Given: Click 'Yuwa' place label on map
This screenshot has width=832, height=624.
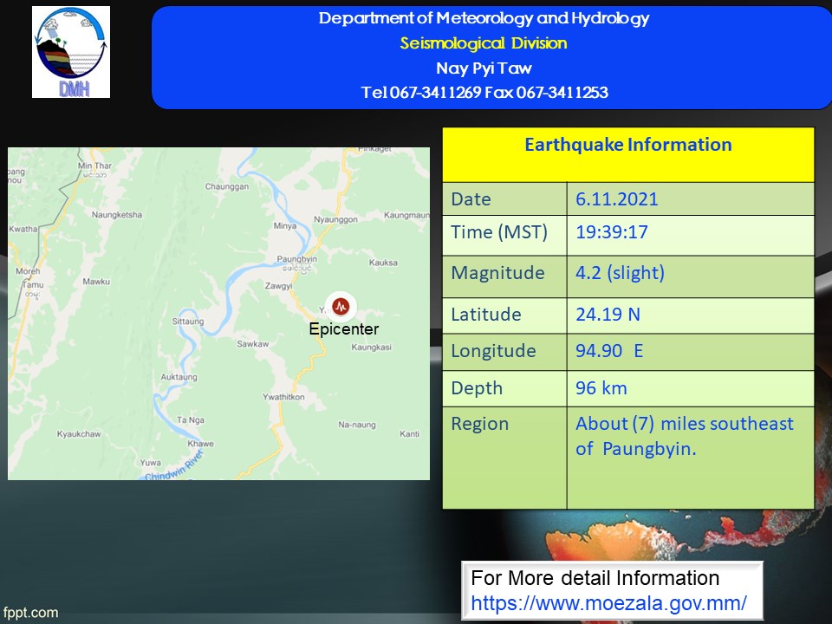Looking at the screenshot, I should pyautogui.click(x=150, y=463).
